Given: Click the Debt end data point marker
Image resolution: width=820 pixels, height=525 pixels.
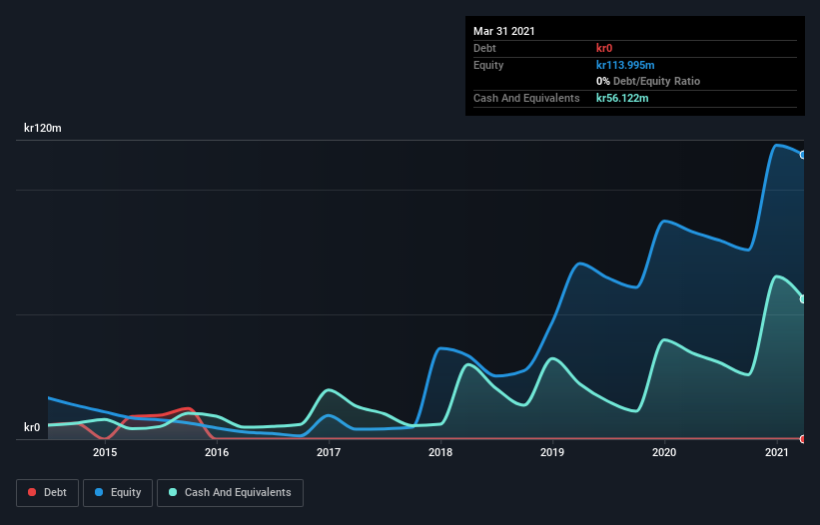Looking at the screenshot, I should (x=803, y=439).
